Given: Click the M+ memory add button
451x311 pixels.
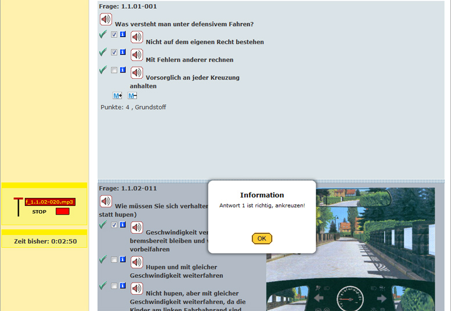Looking at the screenshot, I should tap(117, 96).
